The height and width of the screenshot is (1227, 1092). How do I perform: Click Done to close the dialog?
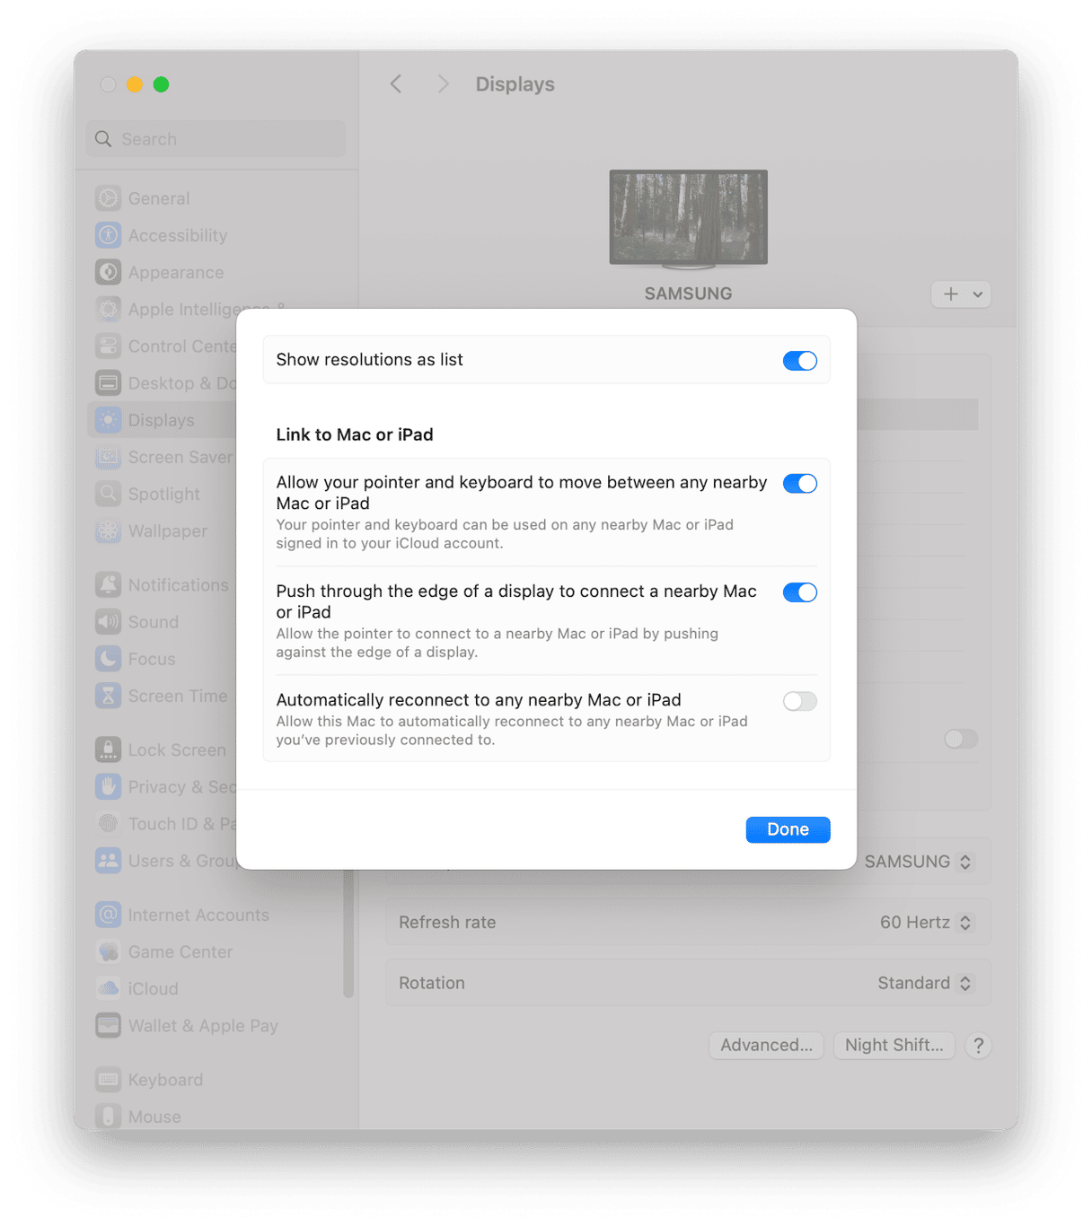[788, 829]
